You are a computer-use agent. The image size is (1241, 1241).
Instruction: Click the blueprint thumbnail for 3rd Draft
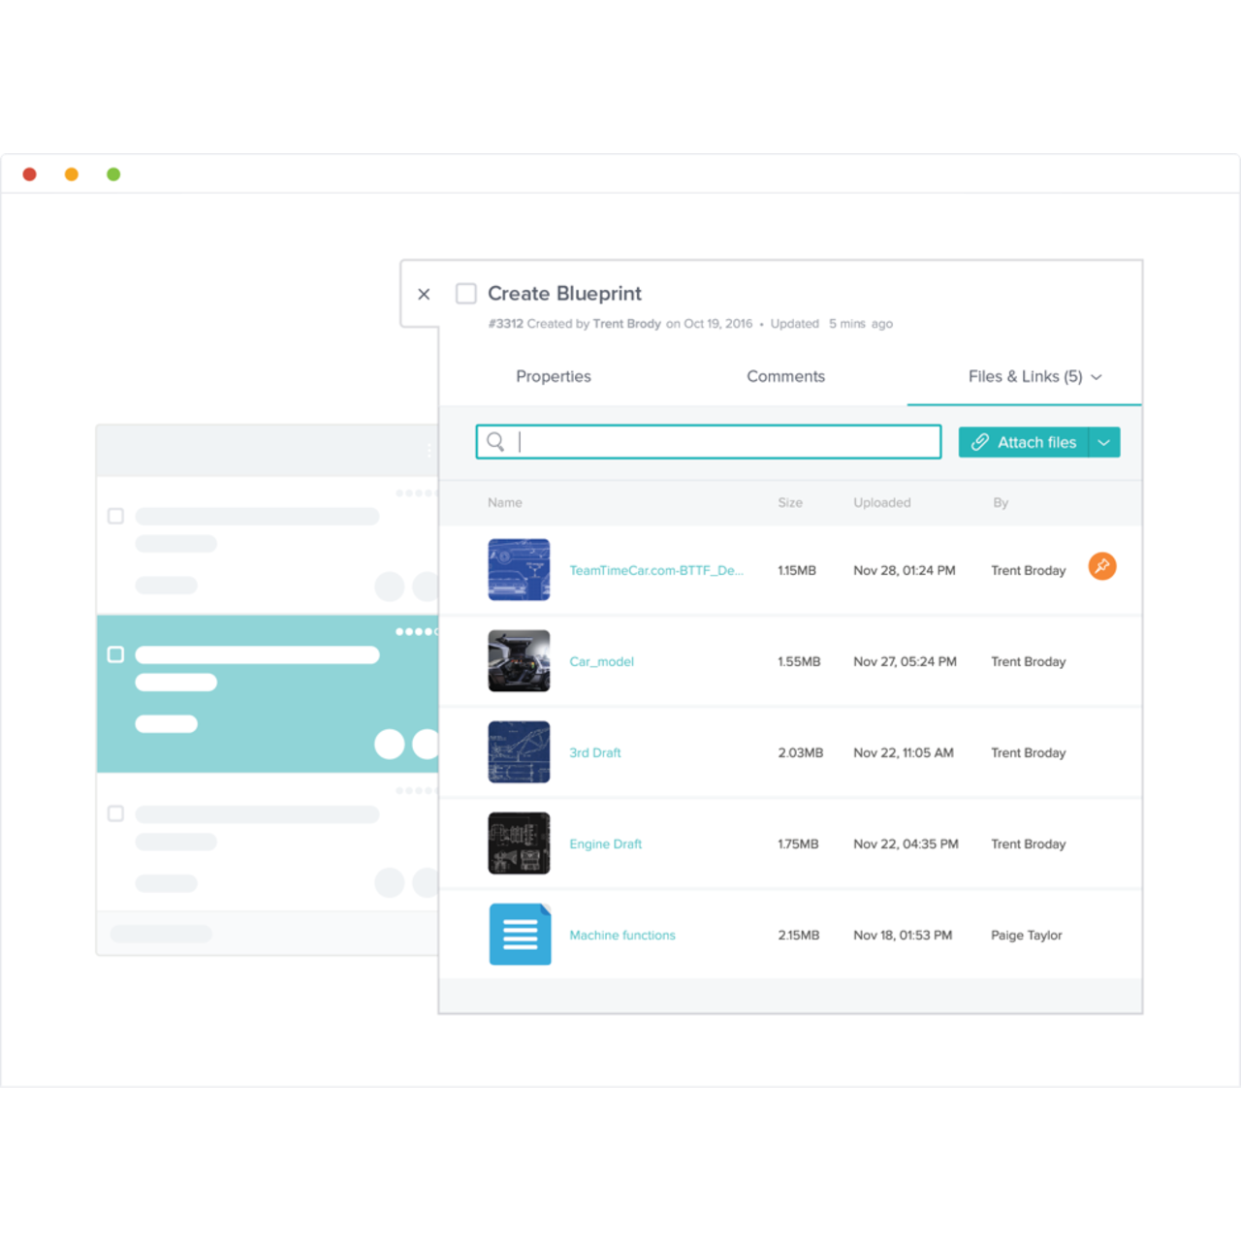click(519, 751)
